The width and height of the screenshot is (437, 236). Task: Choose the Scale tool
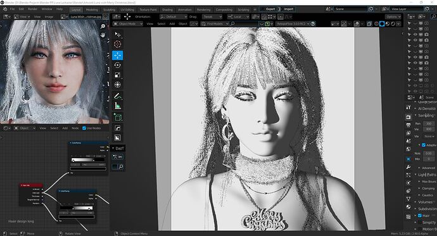(117, 75)
